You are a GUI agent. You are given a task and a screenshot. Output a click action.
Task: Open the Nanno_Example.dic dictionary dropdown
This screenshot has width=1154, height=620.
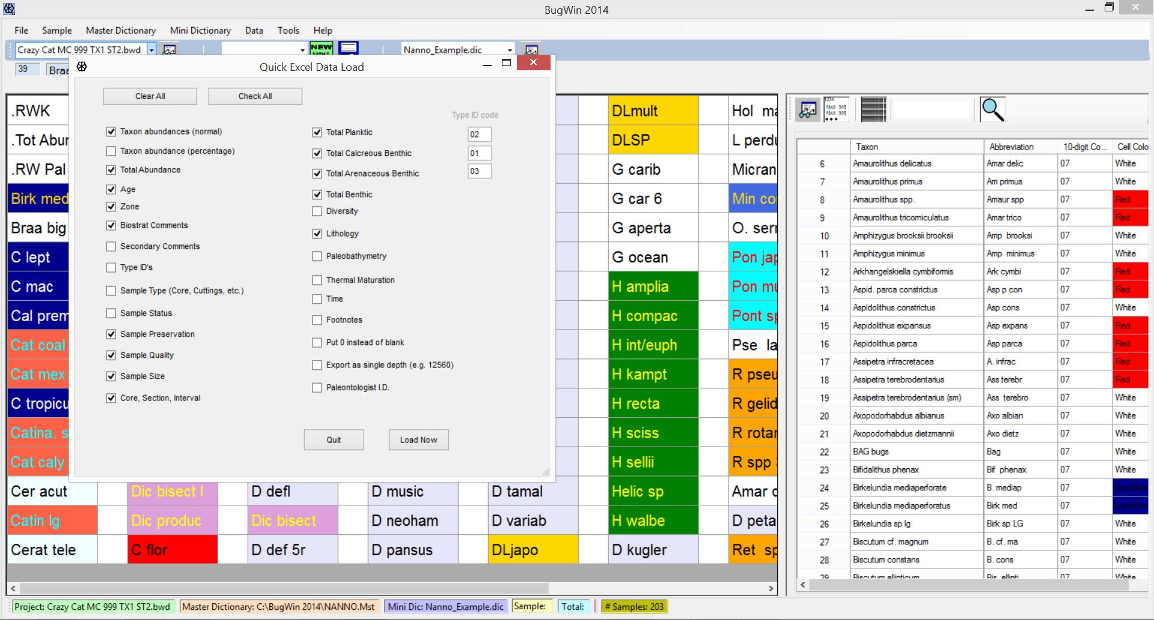[x=510, y=50]
